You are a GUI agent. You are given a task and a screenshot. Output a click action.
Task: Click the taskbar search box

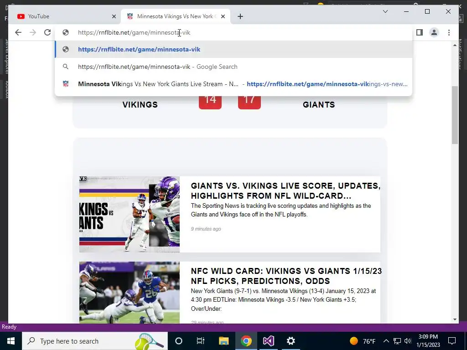pyautogui.click(x=95, y=341)
